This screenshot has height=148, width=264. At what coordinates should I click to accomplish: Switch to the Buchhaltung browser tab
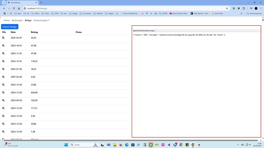coord(22,3)
